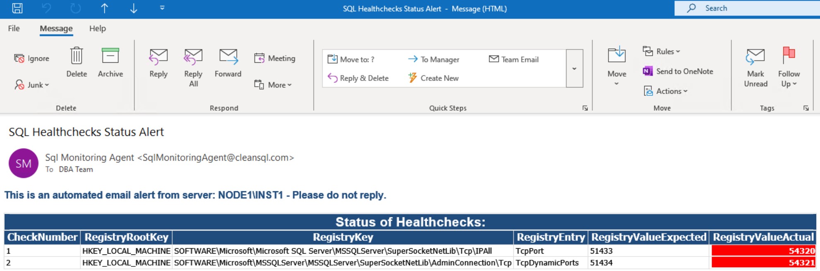
Task: Open the Help ribbon tab
Action: tap(98, 29)
